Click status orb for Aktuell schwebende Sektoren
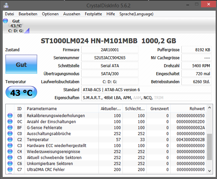 tap(10, 157)
